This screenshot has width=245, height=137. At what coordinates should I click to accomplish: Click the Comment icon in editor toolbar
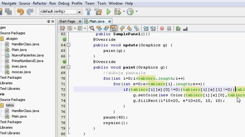point(178,28)
